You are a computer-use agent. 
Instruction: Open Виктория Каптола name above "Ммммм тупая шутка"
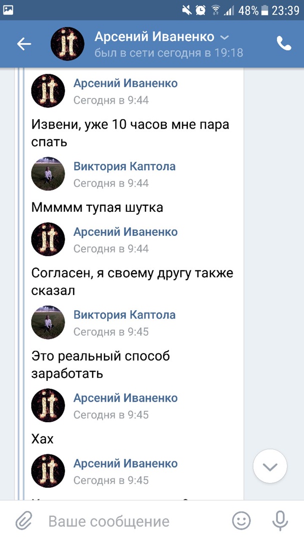[x=124, y=166]
